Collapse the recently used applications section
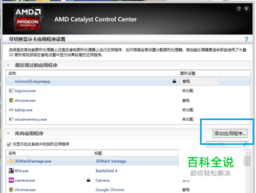 [8, 65]
